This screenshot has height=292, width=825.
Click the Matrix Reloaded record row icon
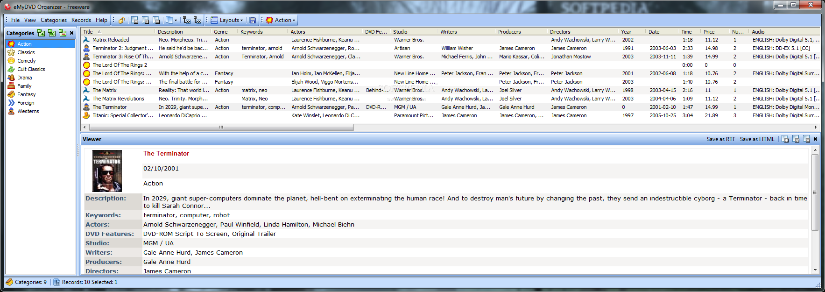coord(86,40)
